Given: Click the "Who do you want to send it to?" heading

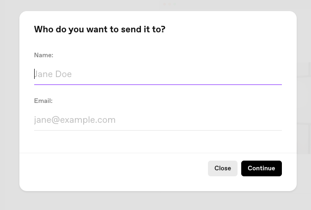Looking at the screenshot, I should (x=99, y=30).
